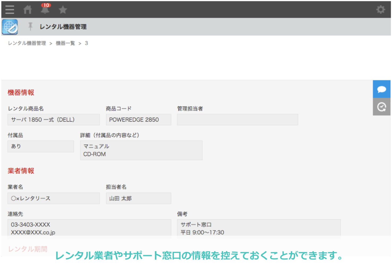Click the 備考 field サポート窓口

tap(259, 229)
